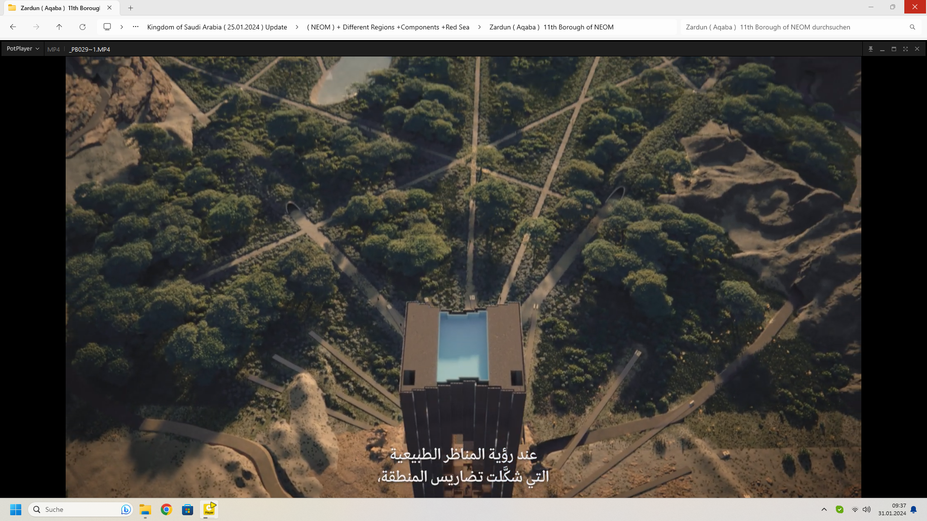Click the taskbar Suche search box
927x521 pixels.
coord(81,509)
